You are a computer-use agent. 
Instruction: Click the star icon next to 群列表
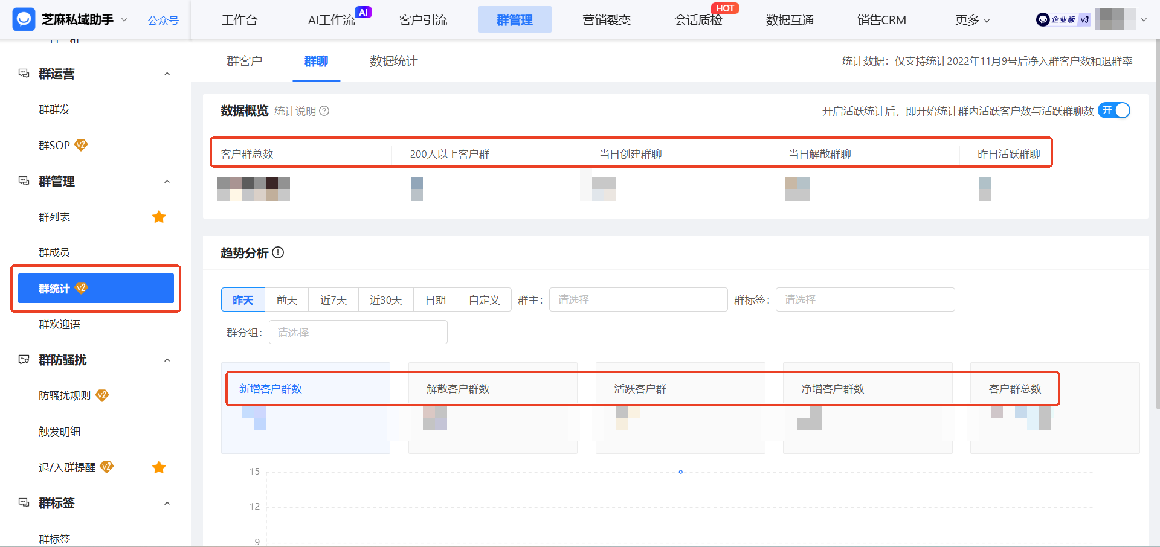(159, 217)
